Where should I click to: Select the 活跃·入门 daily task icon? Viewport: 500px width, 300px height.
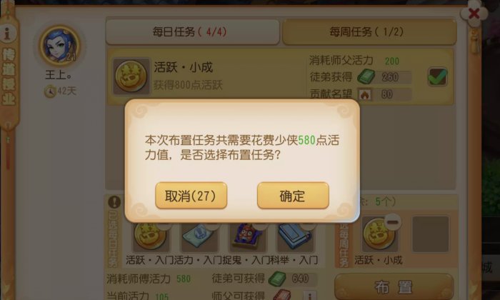click(x=150, y=236)
